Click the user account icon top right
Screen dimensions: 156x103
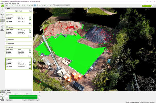point(153,6)
